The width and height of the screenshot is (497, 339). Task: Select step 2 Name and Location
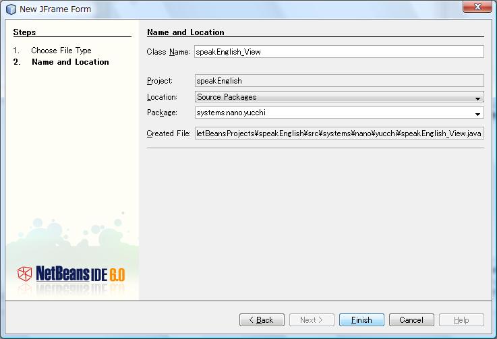[x=70, y=62]
